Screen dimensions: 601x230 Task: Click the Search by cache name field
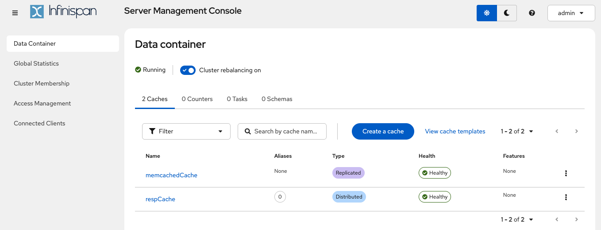pyautogui.click(x=285, y=131)
